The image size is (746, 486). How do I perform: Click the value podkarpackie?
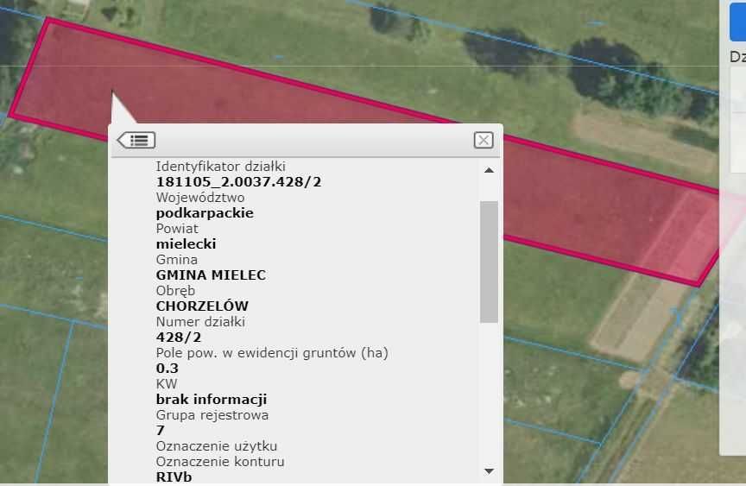click(x=205, y=213)
